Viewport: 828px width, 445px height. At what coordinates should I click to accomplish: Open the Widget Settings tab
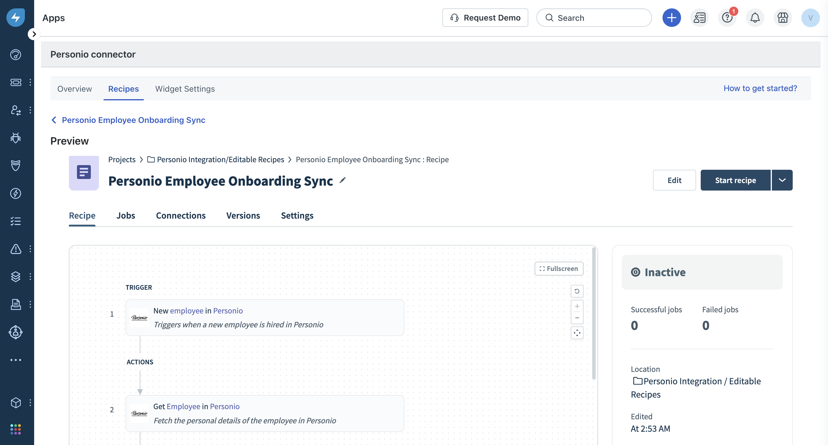(185, 89)
